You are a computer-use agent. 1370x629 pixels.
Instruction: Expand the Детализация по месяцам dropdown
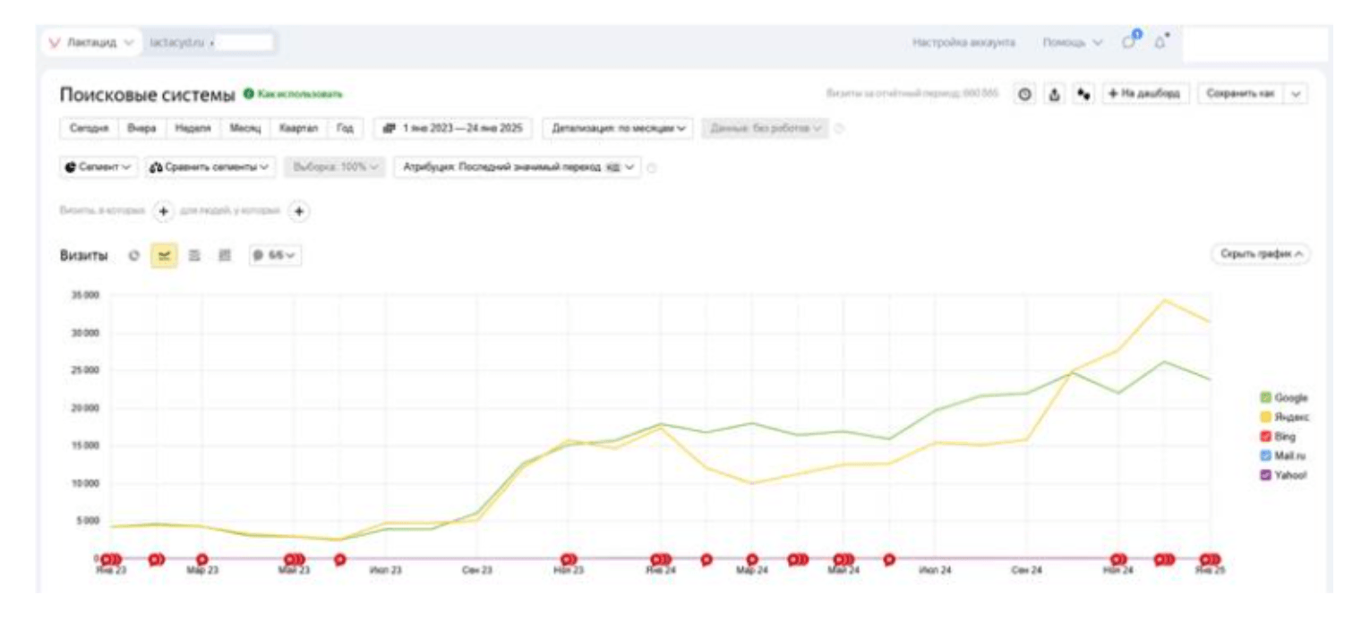tap(619, 128)
